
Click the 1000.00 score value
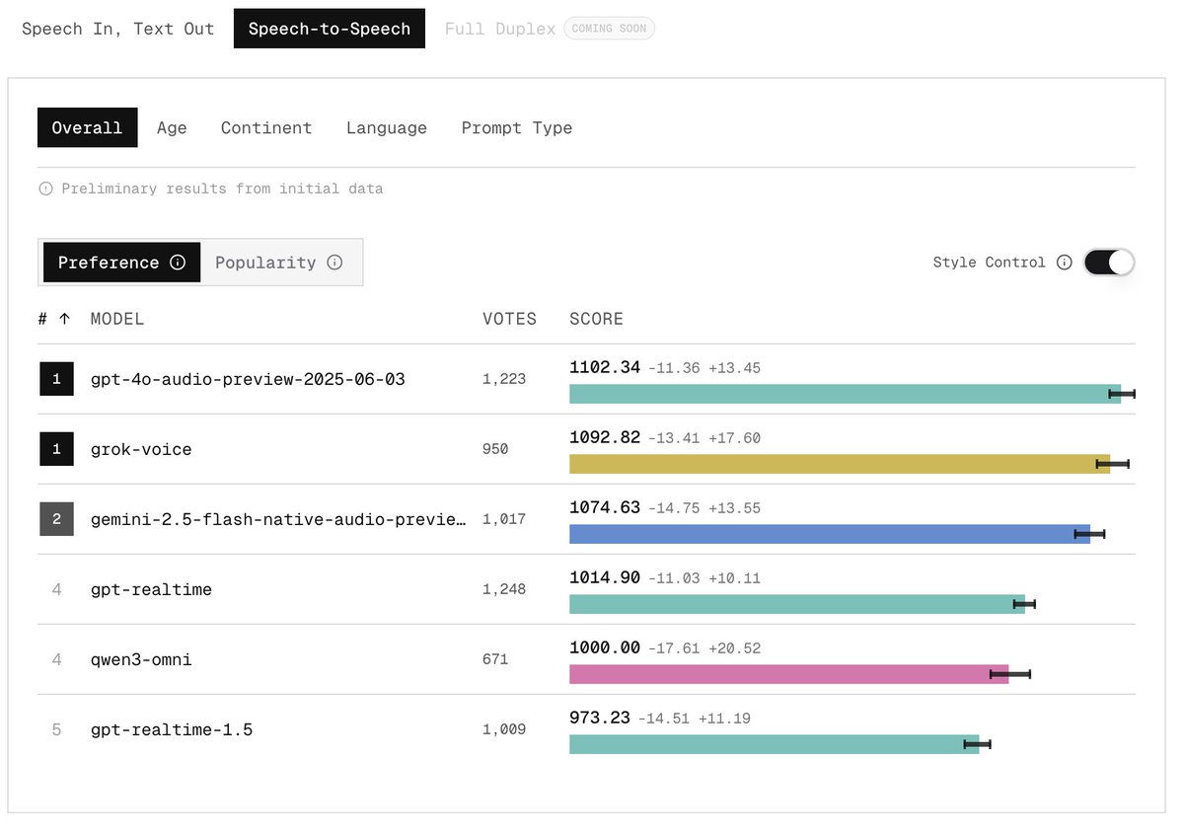point(605,647)
